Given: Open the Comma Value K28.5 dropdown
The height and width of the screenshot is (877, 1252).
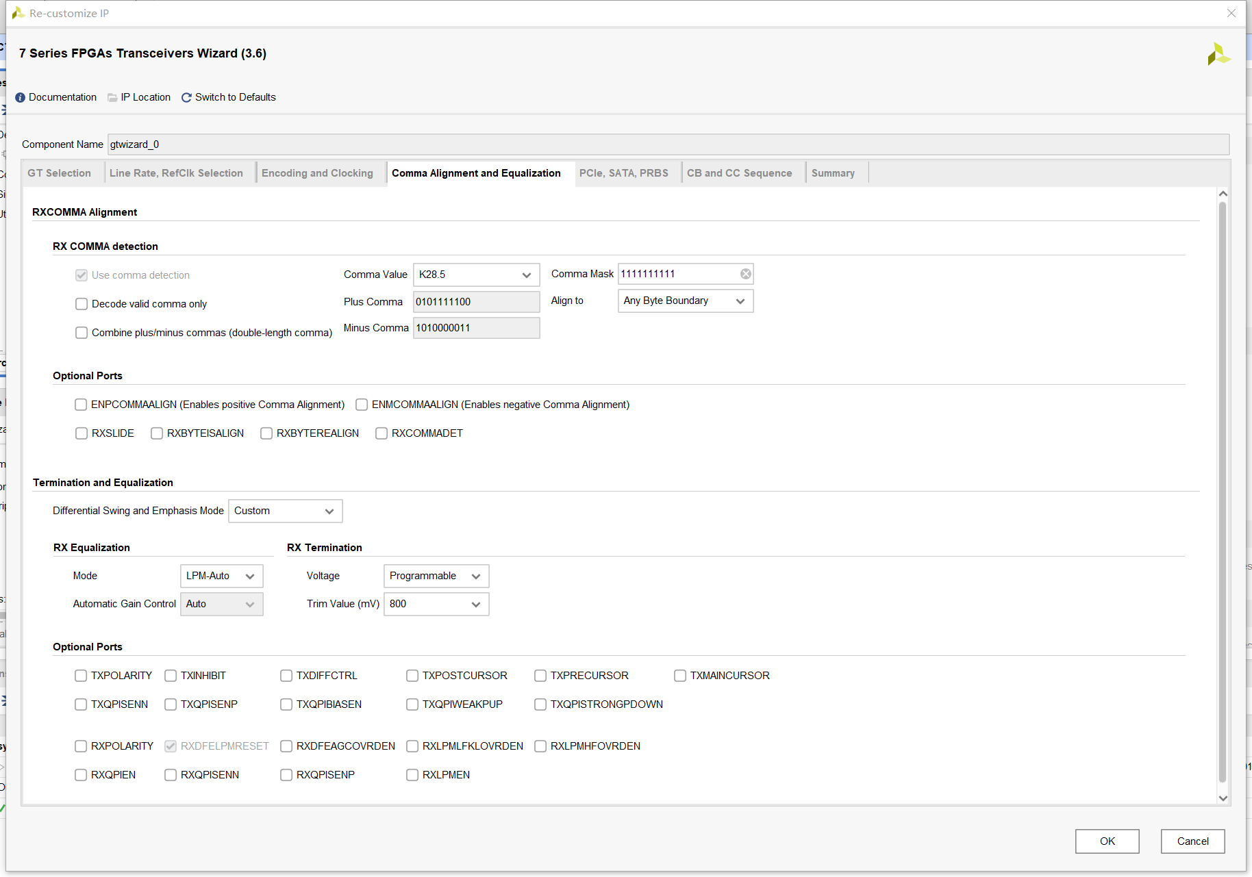Looking at the screenshot, I should [x=476, y=275].
